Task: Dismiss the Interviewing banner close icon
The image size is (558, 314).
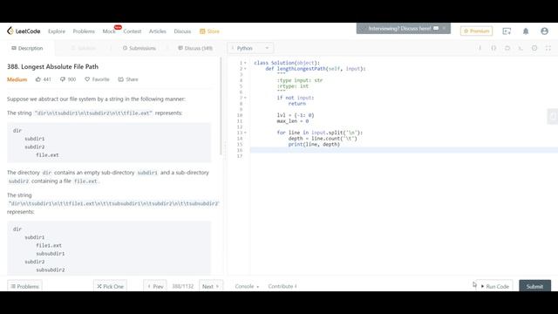Action: (444, 28)
